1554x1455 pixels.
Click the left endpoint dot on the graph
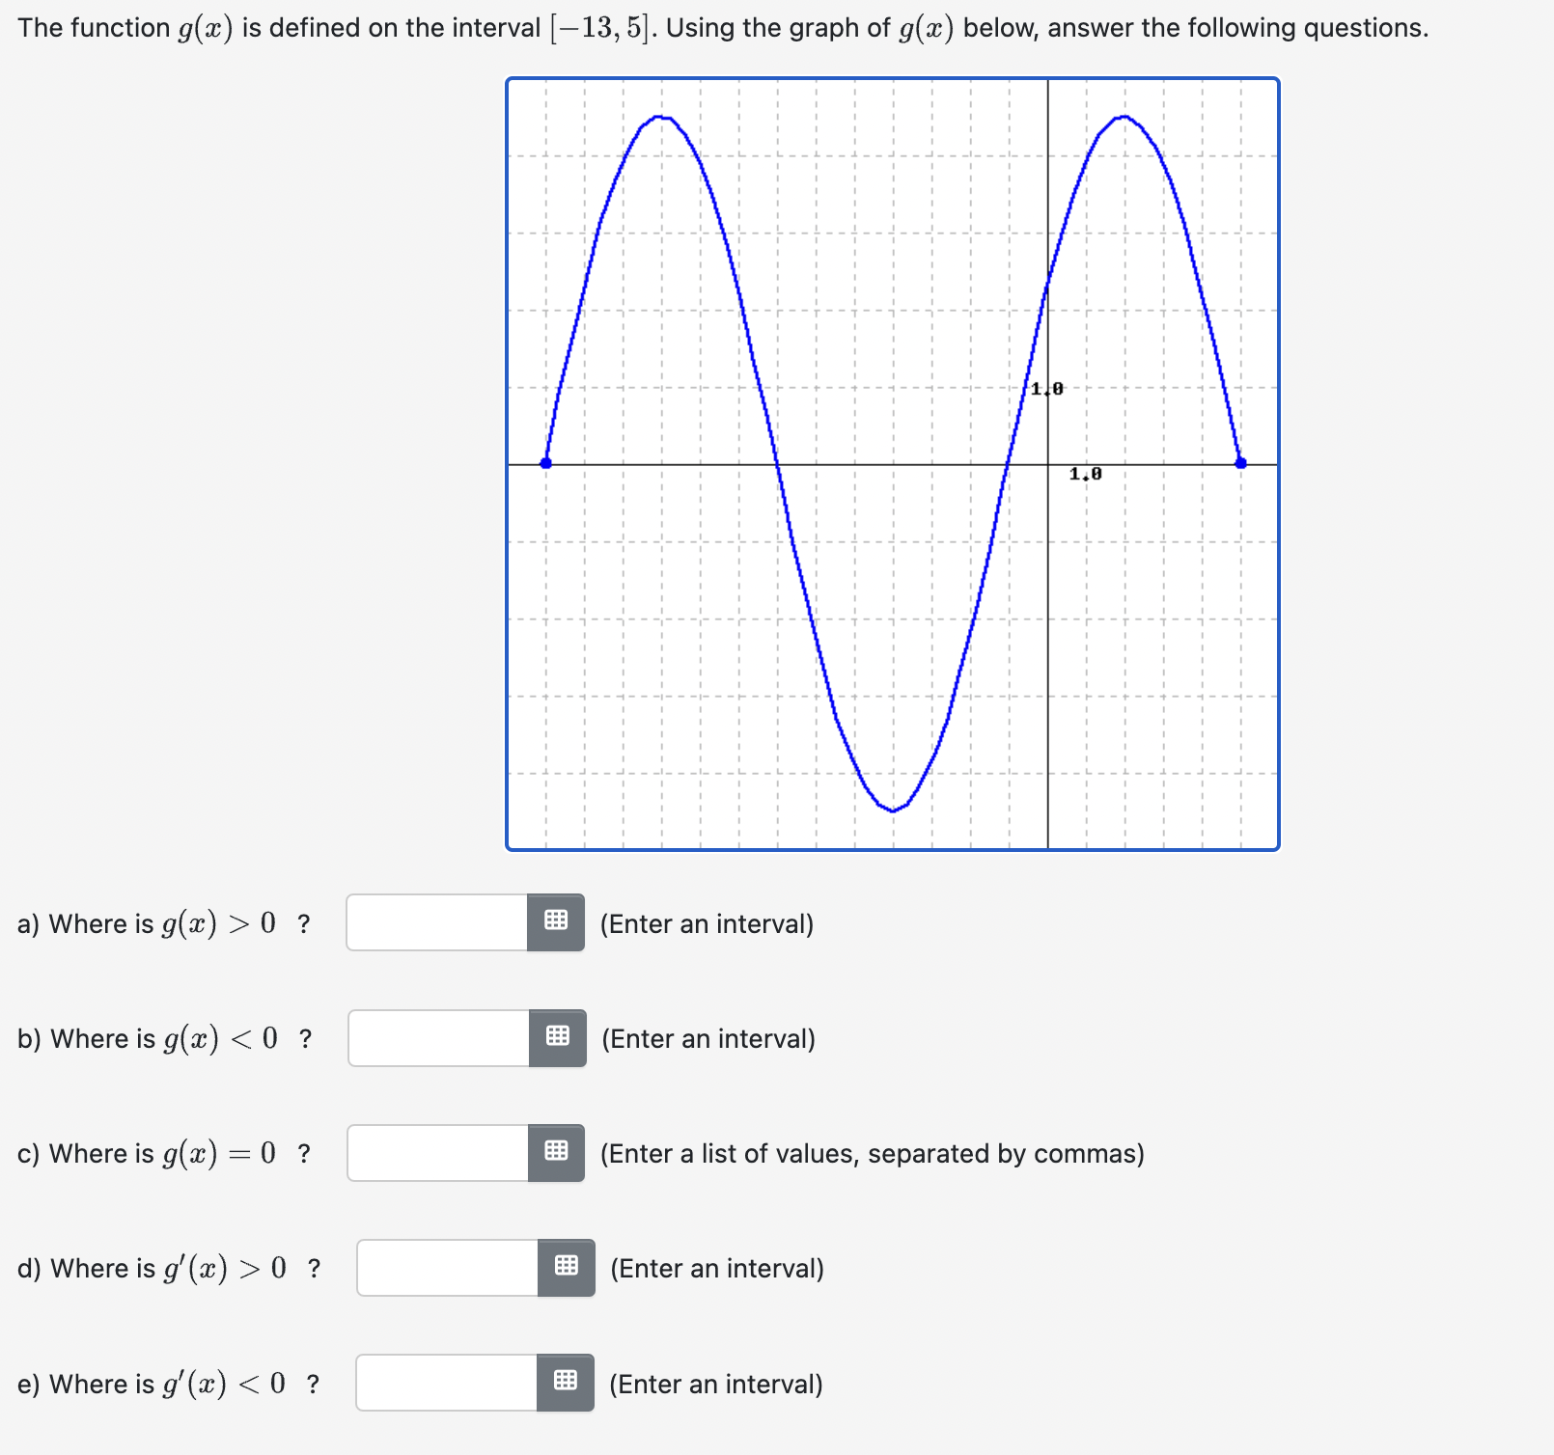(x=545, y=462)
